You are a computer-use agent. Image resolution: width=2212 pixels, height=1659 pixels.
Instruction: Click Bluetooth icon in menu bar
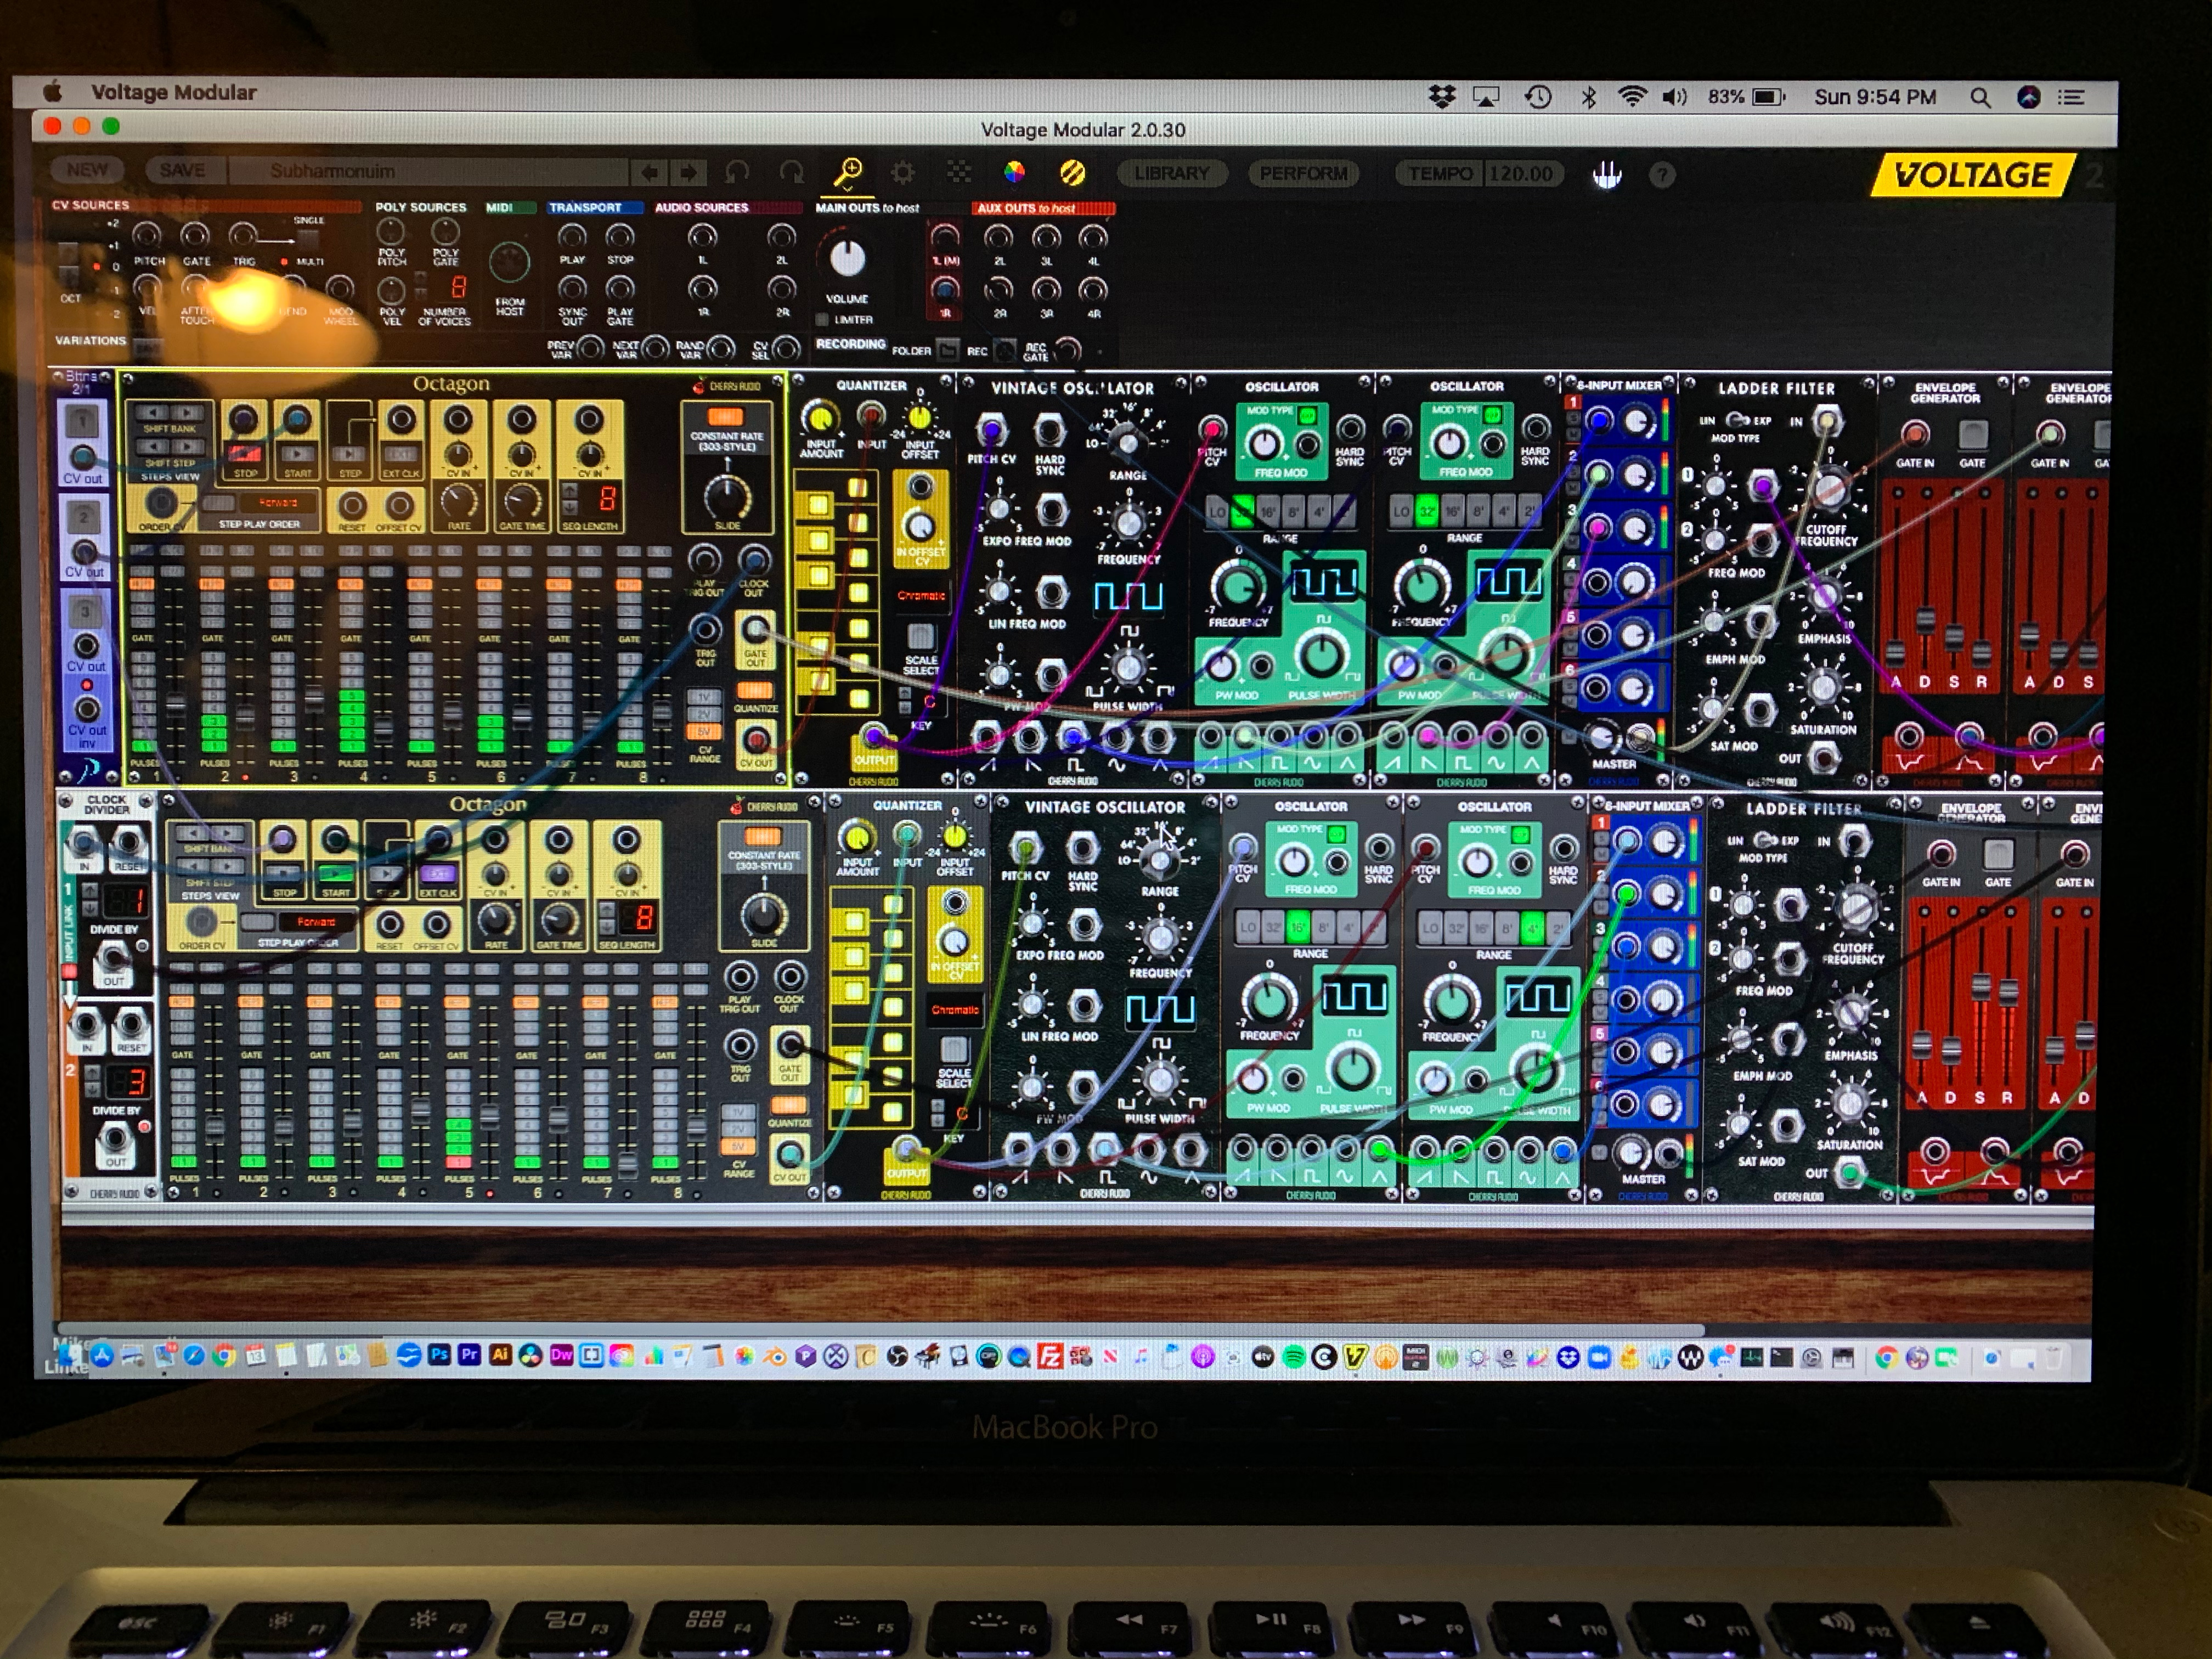[1588, 97]
